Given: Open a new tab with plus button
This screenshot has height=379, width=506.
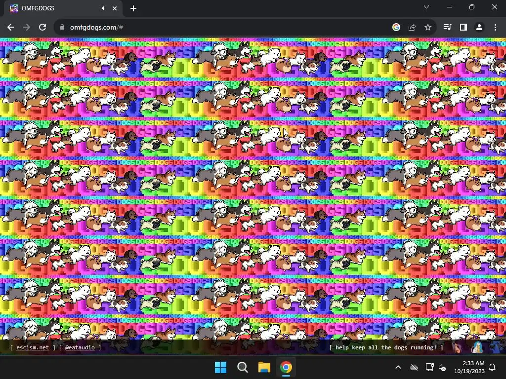Looking at the screenshot, I should click(x=133, y=8).
